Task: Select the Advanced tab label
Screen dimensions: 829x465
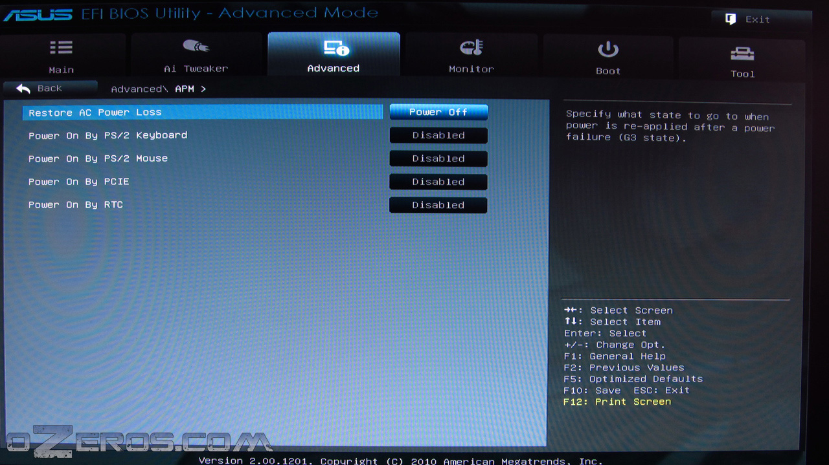Action: pyautogui.click(x=333, y=69)
